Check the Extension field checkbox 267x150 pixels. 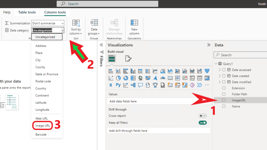[x=224, y=88]
